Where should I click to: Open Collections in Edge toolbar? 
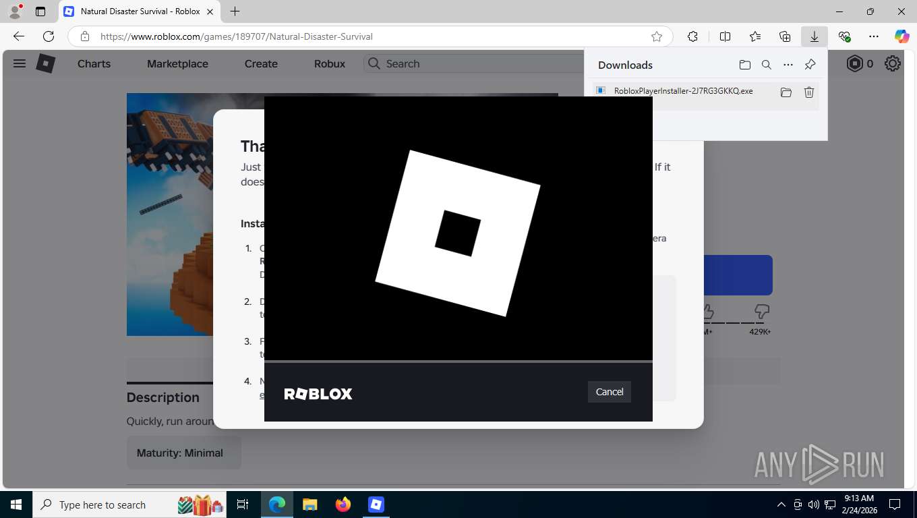(x=785, y=36)
